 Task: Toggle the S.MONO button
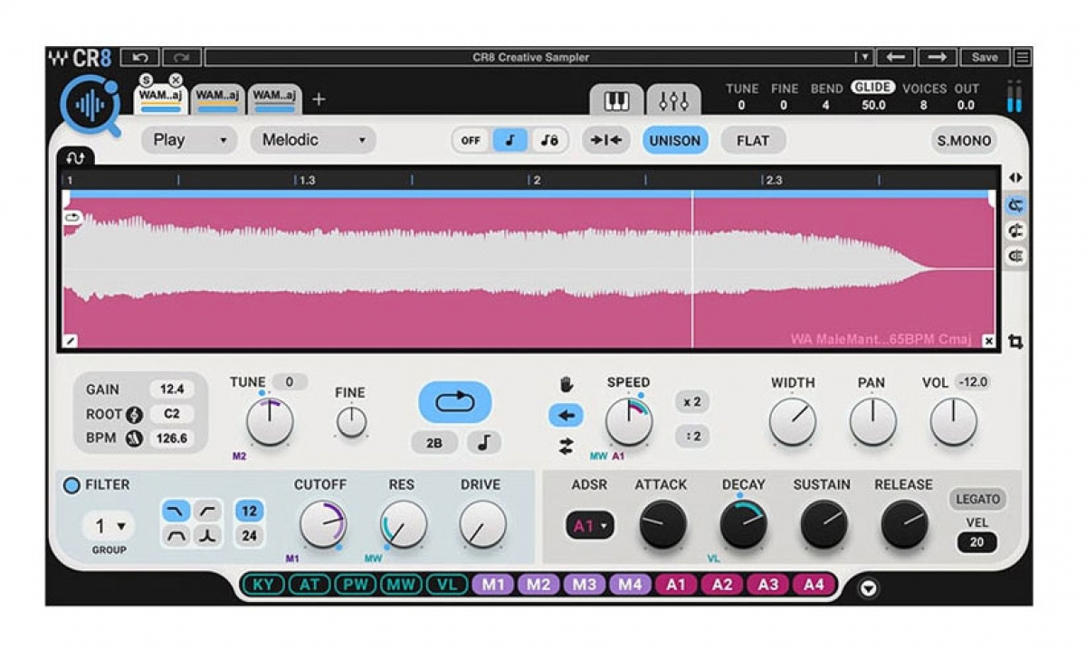[x=965, y=140]
